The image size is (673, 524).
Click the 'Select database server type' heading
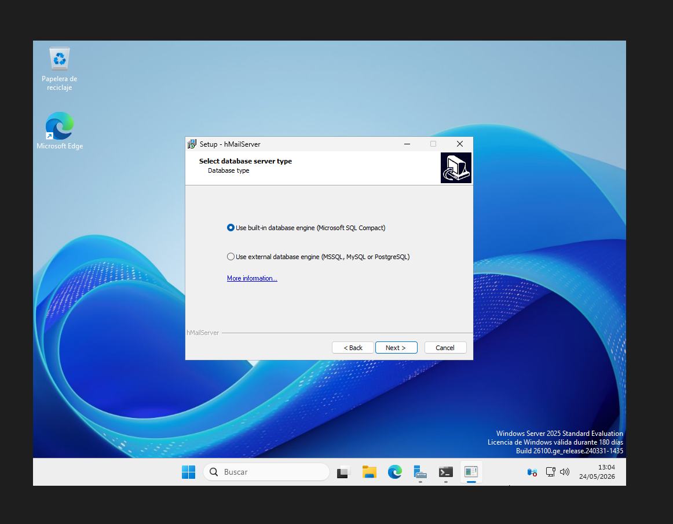tap(246, 161)
